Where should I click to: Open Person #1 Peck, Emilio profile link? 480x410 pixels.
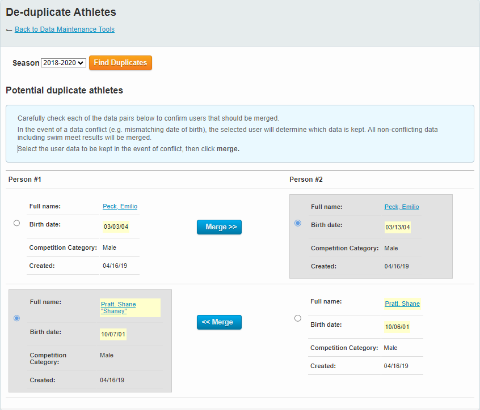(x=120, y=207)
